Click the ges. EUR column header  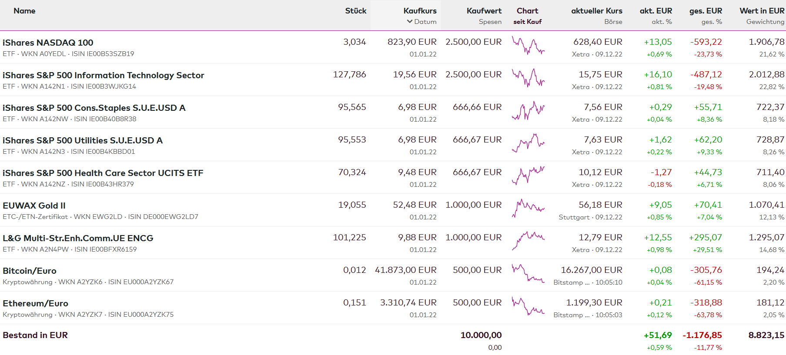pyautogui.click(x=705, y=11)
